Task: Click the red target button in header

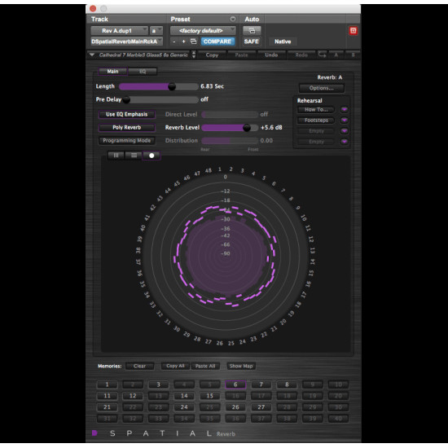Action: [x=354, y=31]
